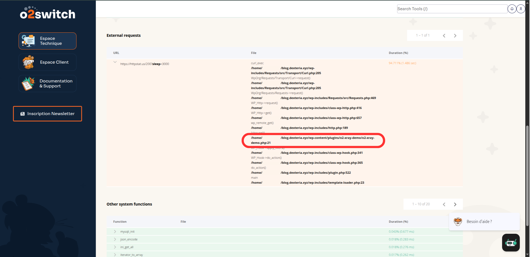Viewport: 530px width, 257px height.
Task: Select the o2-xray-demo.php:21 file path
Action: coord(313,140)
